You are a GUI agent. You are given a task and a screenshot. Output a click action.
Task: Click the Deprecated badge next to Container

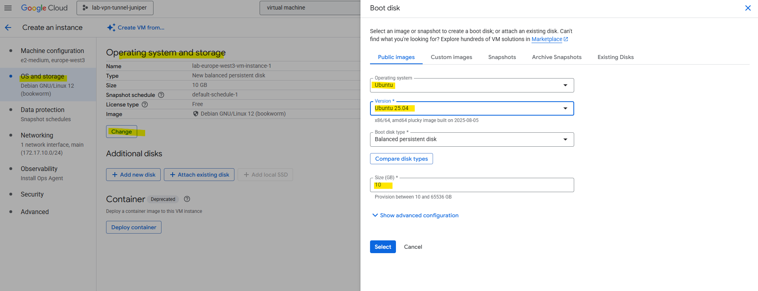pyautogui.click(x=163, y=199)
